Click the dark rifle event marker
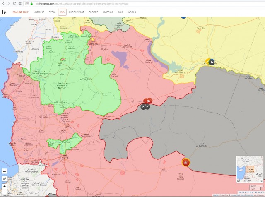Screen dimensions: 265x197 (x=145, y=107)
